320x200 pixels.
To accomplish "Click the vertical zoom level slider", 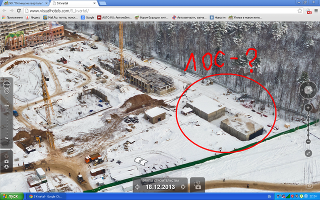I will click(308, 125).
